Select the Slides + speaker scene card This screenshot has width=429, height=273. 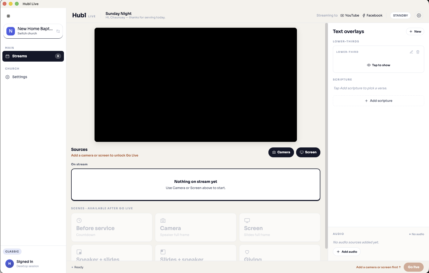click(196, 253)
